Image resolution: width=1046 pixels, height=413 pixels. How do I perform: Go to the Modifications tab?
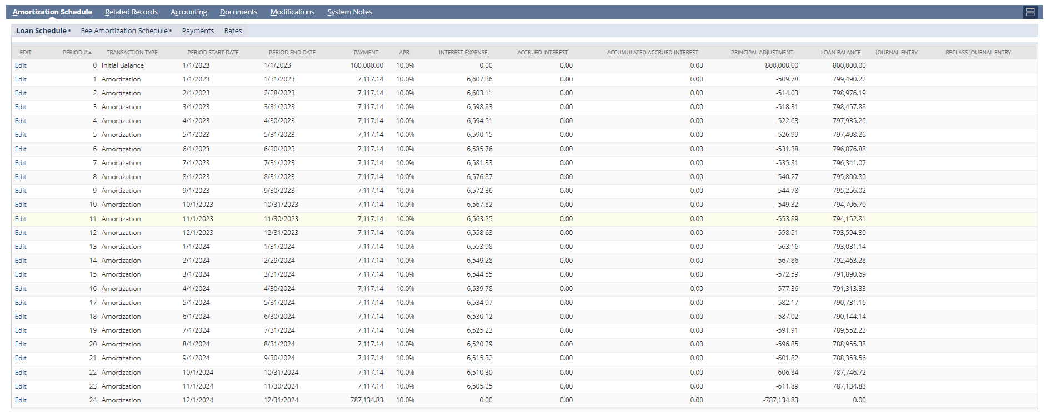tap(292, 12)
